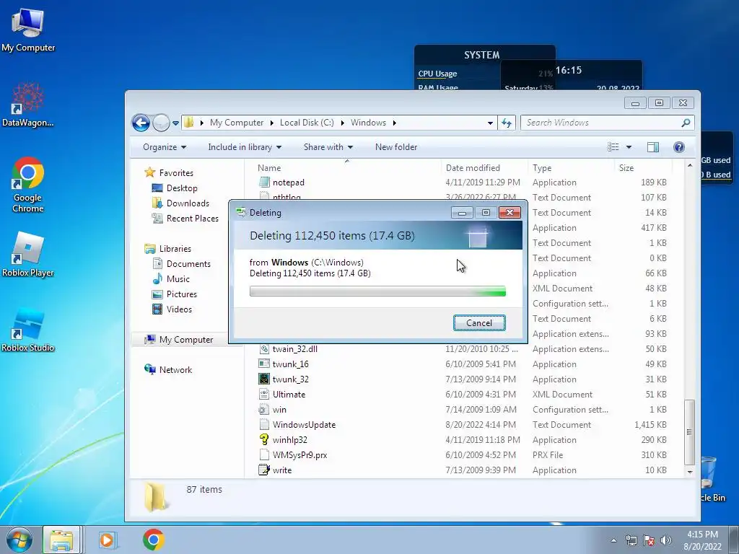Click the Explorer vertical scrollbar thumb
739x554 pixels.
[x=689, y=432]
